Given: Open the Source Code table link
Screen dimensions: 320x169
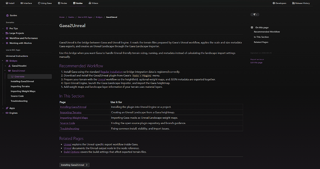Looking at the screenshot, I should (x=68, y=123).
